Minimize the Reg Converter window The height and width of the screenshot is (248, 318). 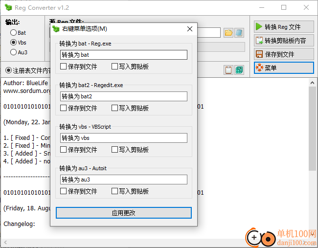point(262,7)
